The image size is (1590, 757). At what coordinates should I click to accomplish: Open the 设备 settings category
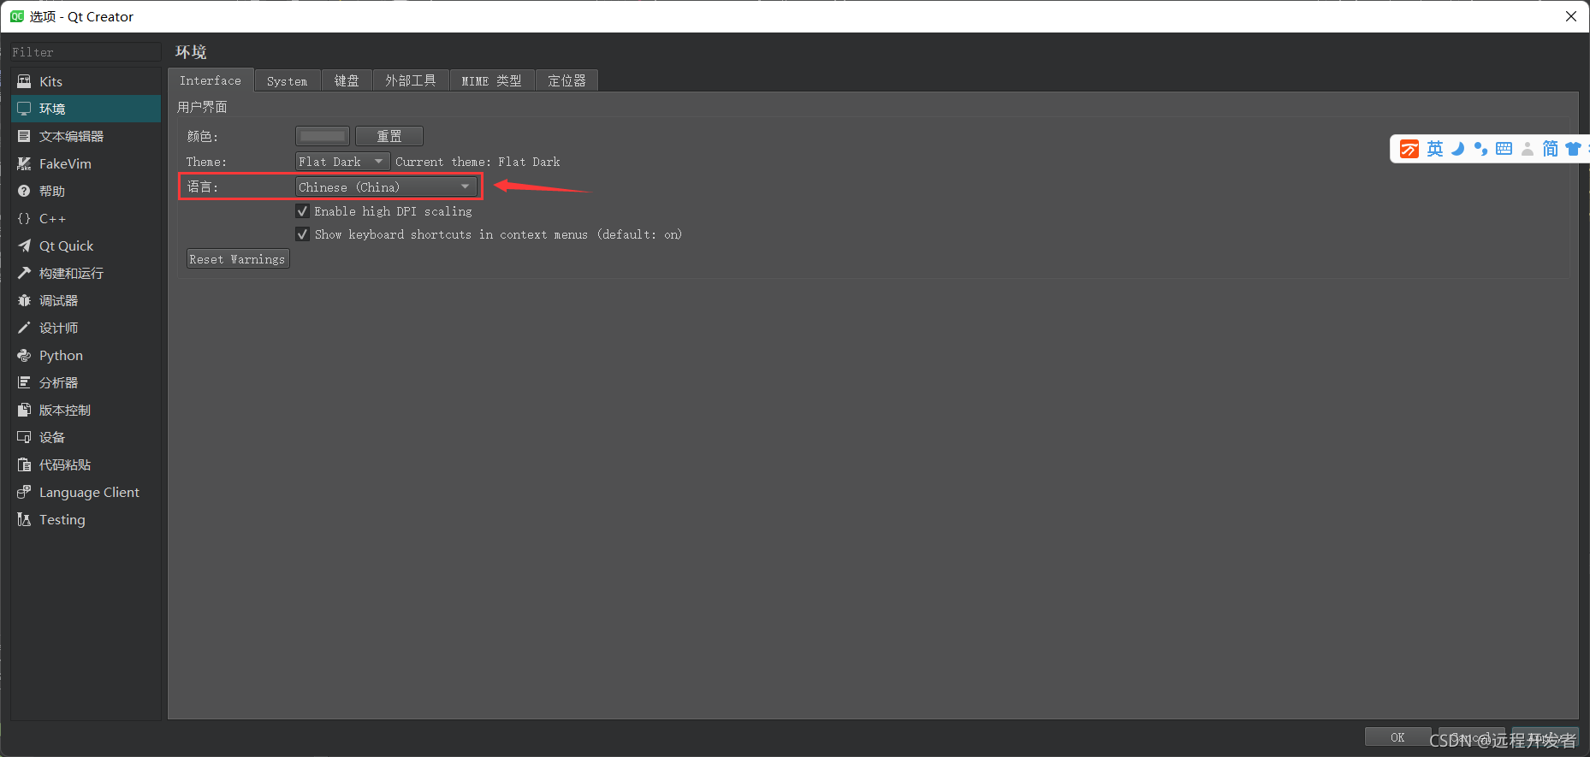86,437
